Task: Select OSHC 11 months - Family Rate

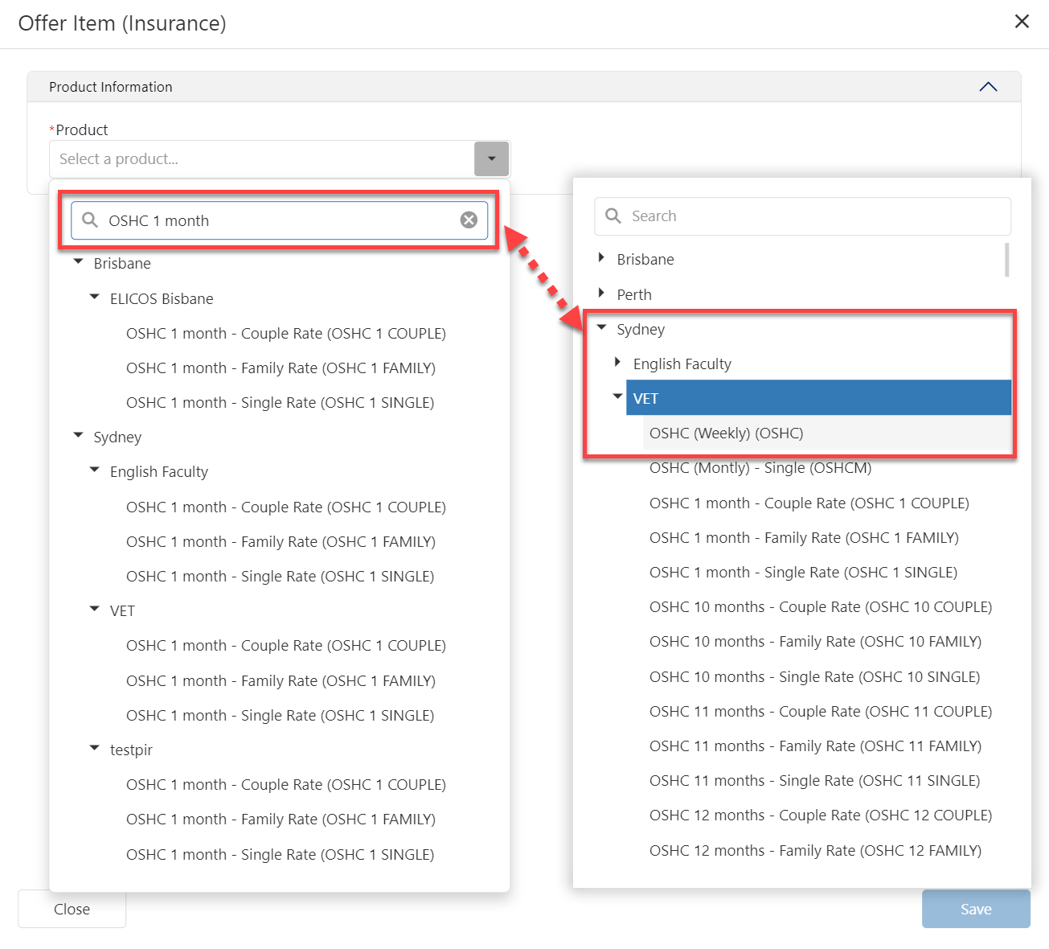Action: click(x=815, y=746)
